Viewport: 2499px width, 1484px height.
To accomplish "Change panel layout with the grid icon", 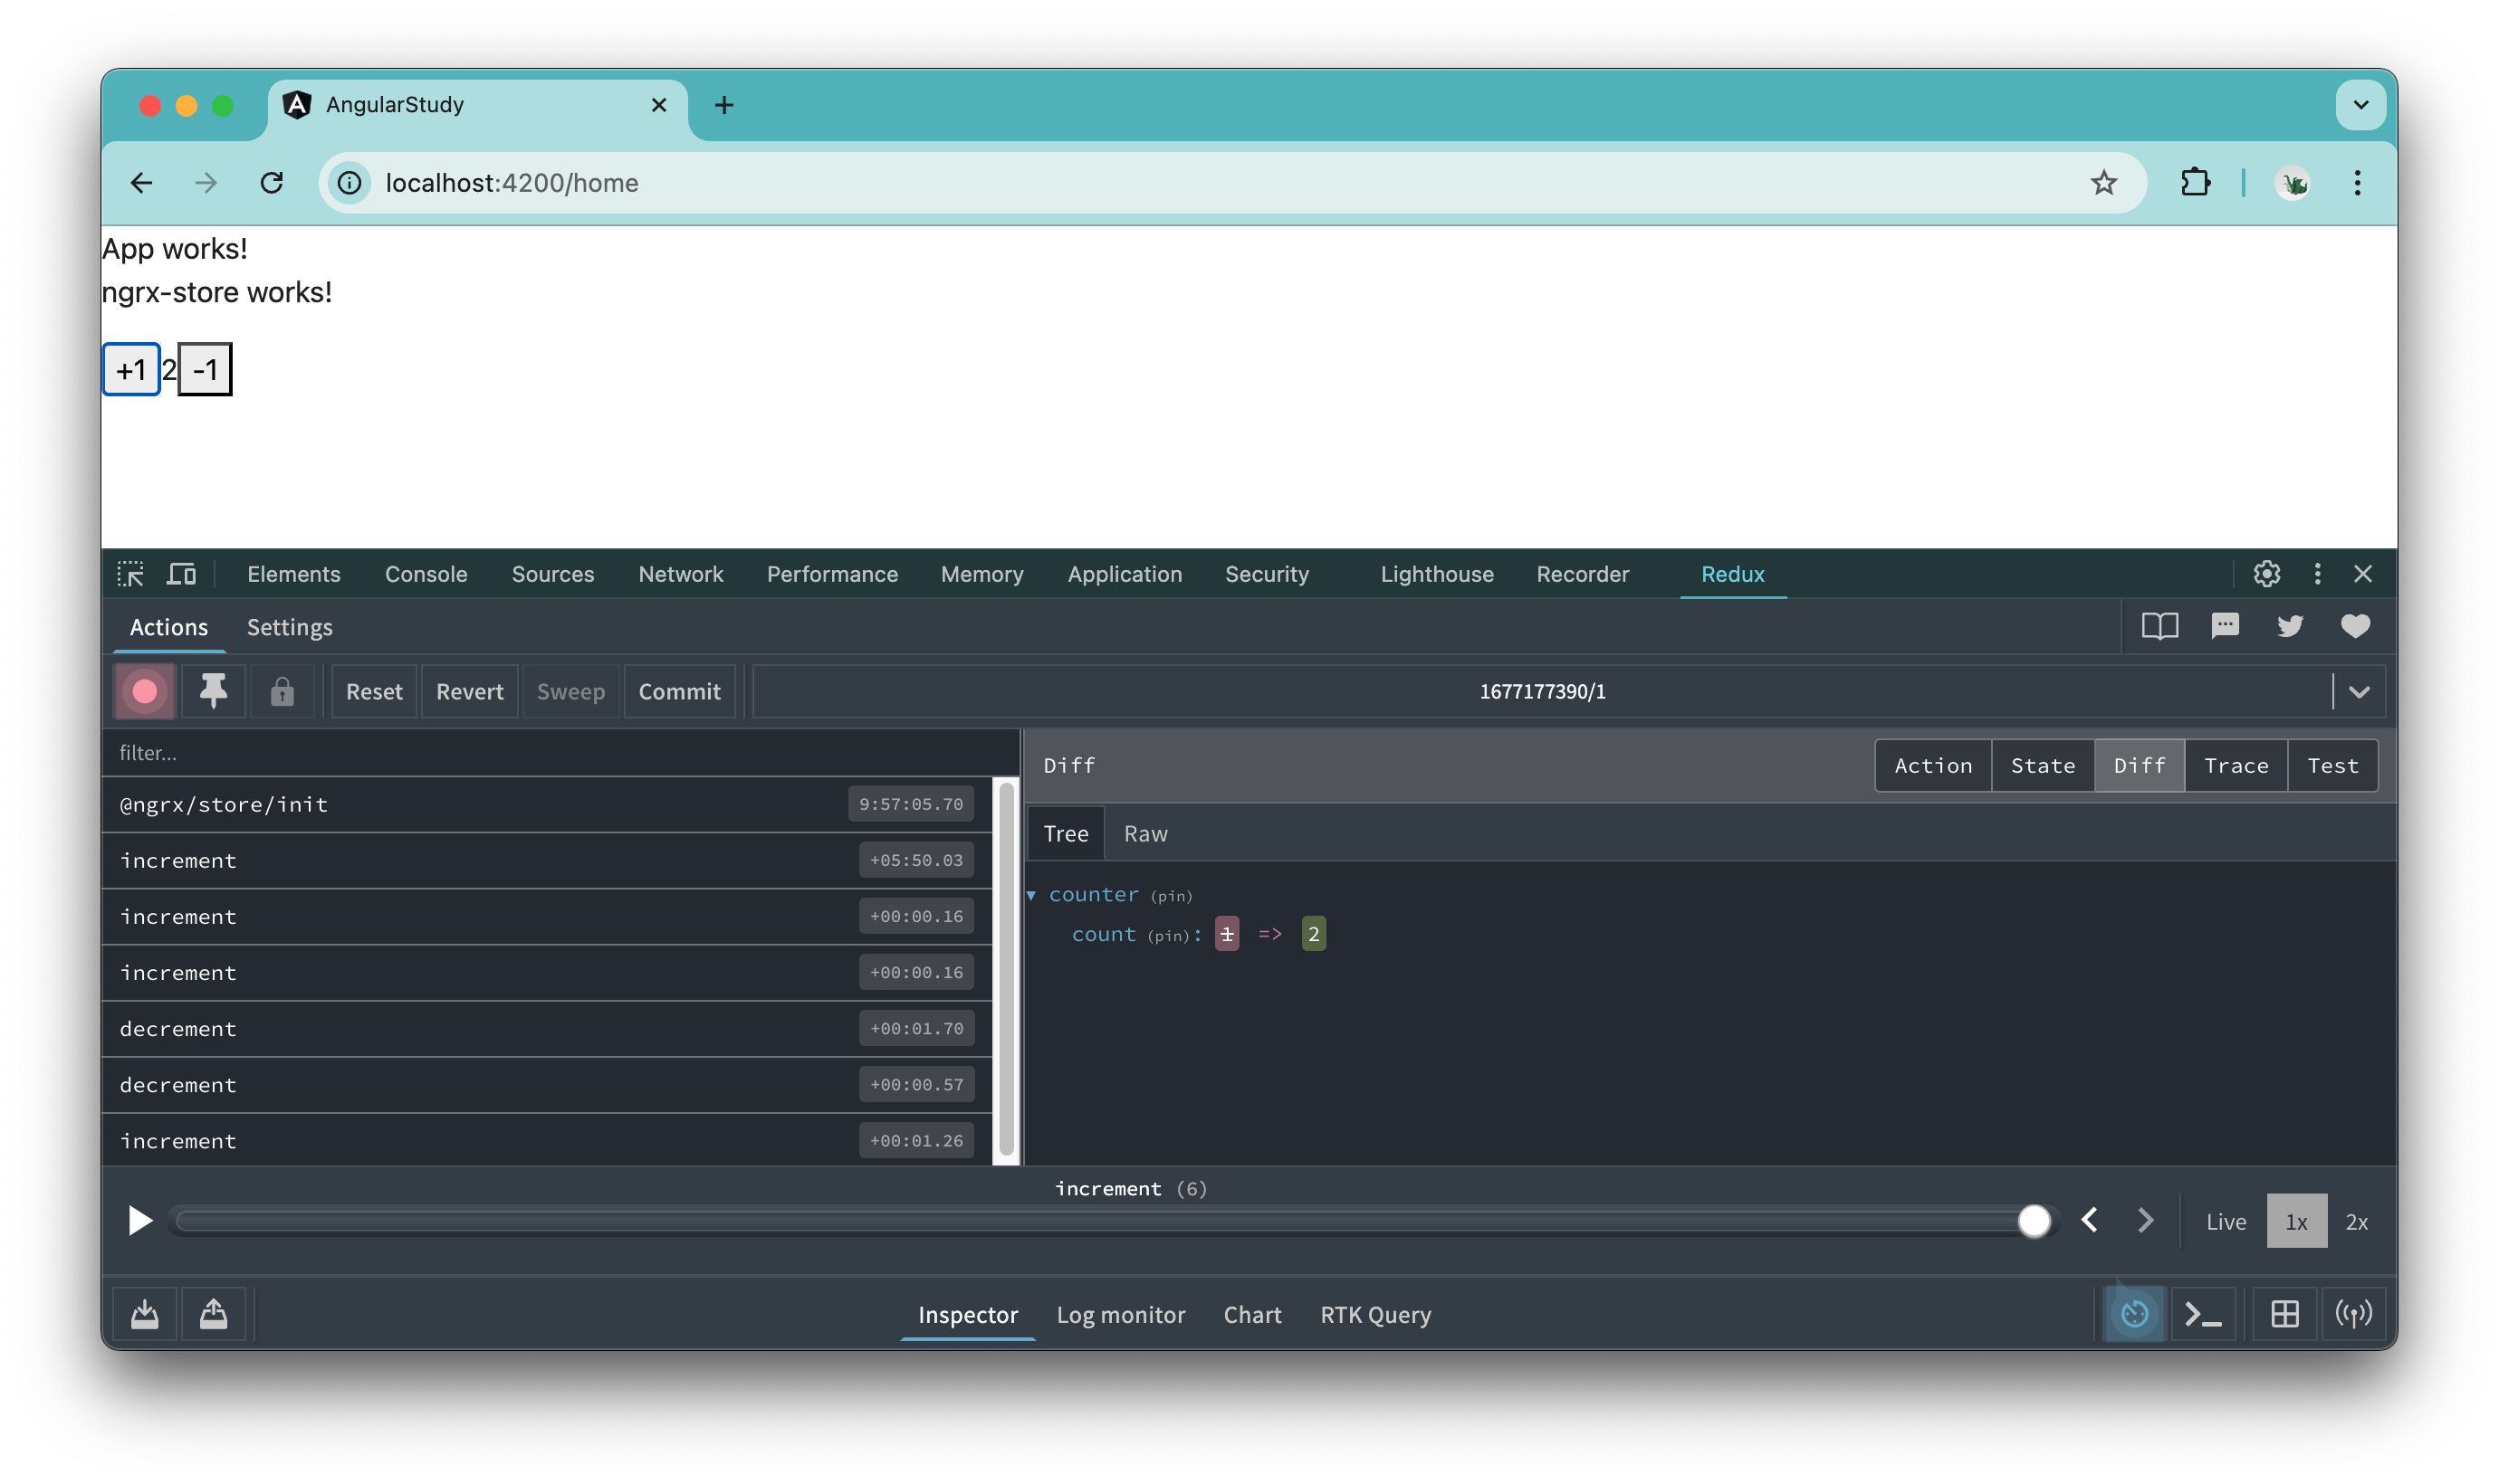I will tap(2286, 1314).
